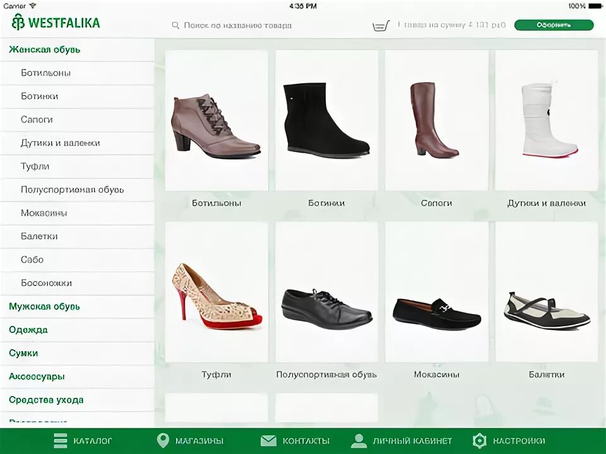The height and width of the screenshot is (454, 606).
Task: Select the Сапоги boots thumbnail
Action: pos(436,120)
